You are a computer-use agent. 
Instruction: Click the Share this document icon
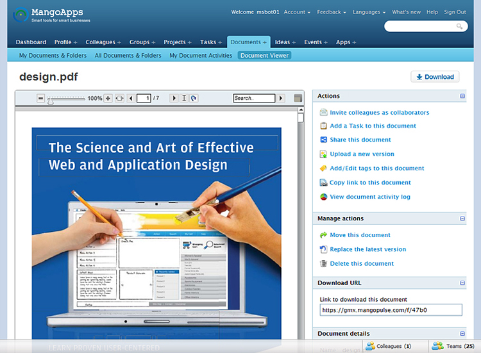coord(324,140)
